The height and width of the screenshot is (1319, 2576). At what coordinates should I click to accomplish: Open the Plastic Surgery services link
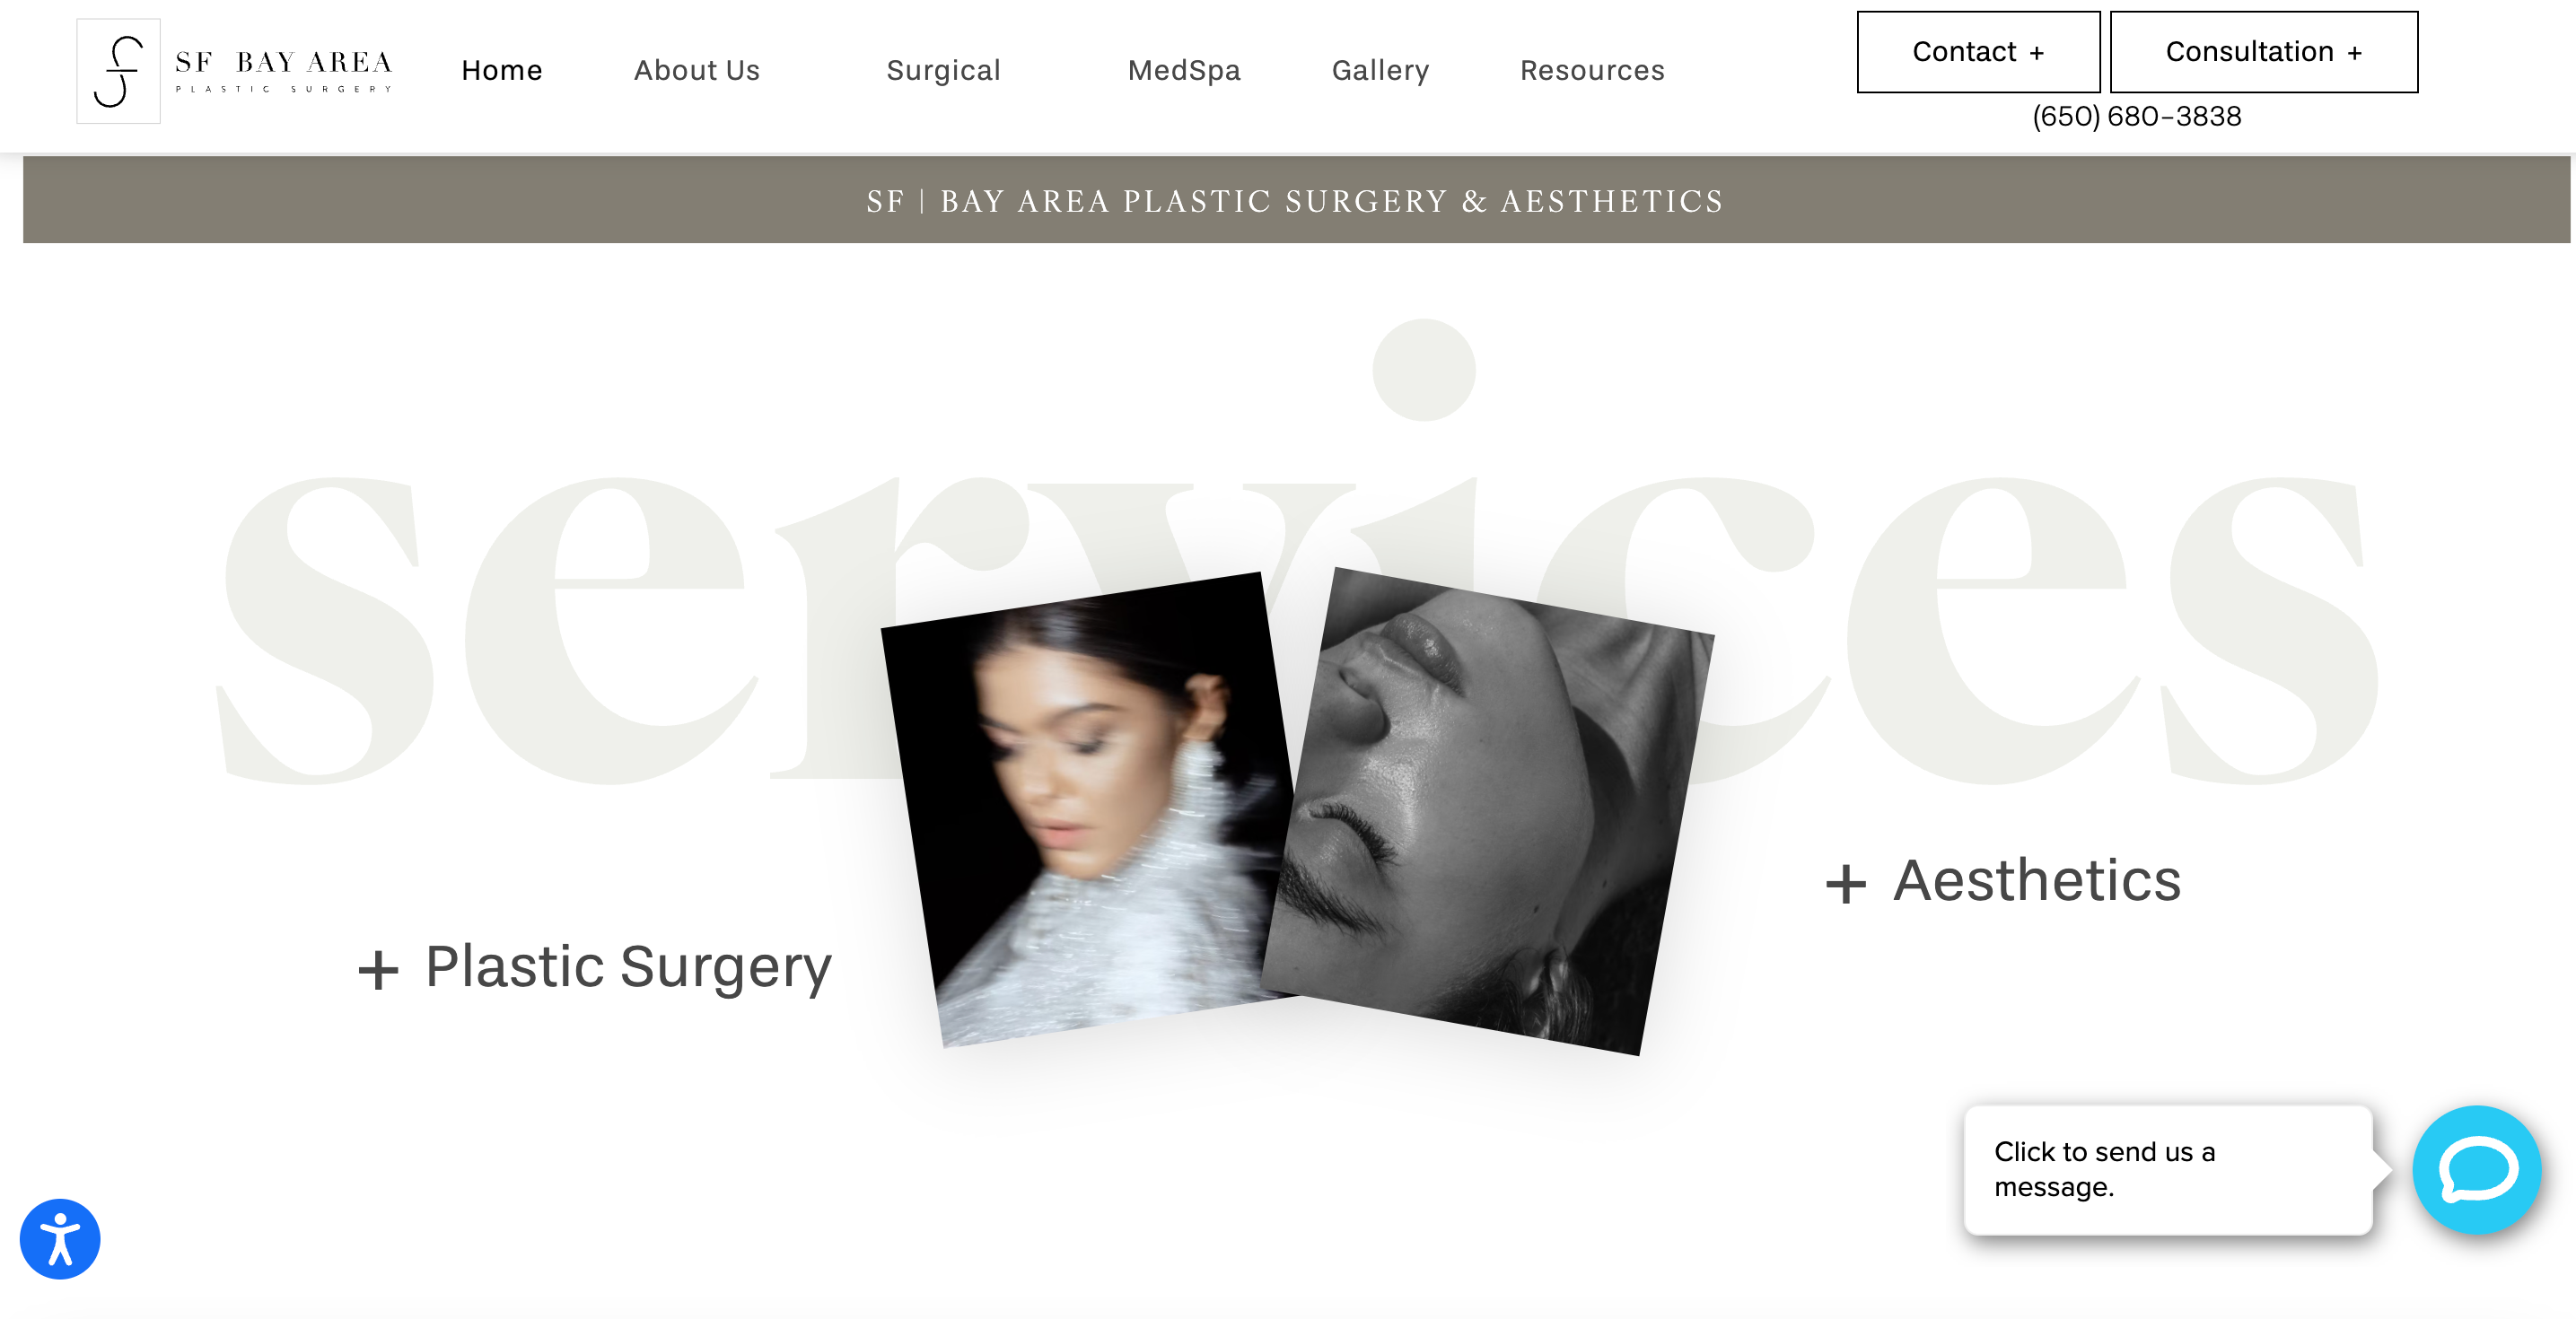point(628,967)
